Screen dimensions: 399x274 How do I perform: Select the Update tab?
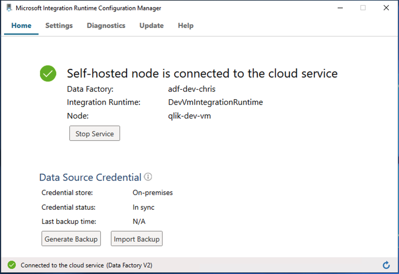151,26
